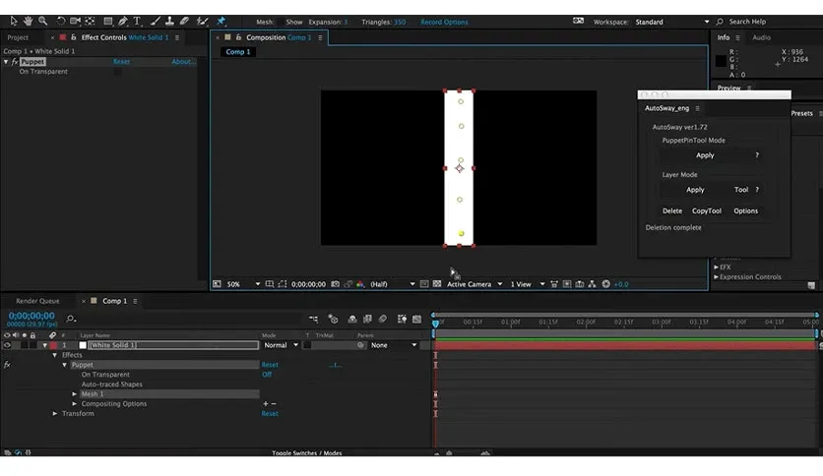Toggle hide shy layers icon in timeline
The image size is (823, 476).
(x=352, y=319)
